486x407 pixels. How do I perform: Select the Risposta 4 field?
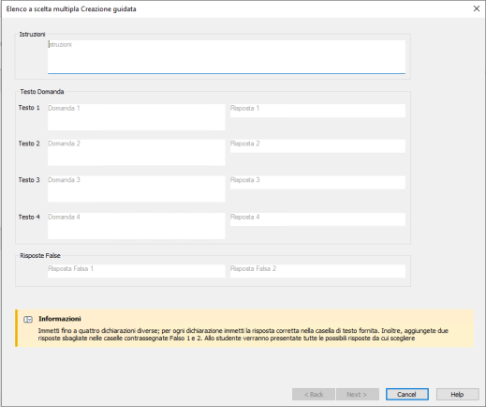317,219
